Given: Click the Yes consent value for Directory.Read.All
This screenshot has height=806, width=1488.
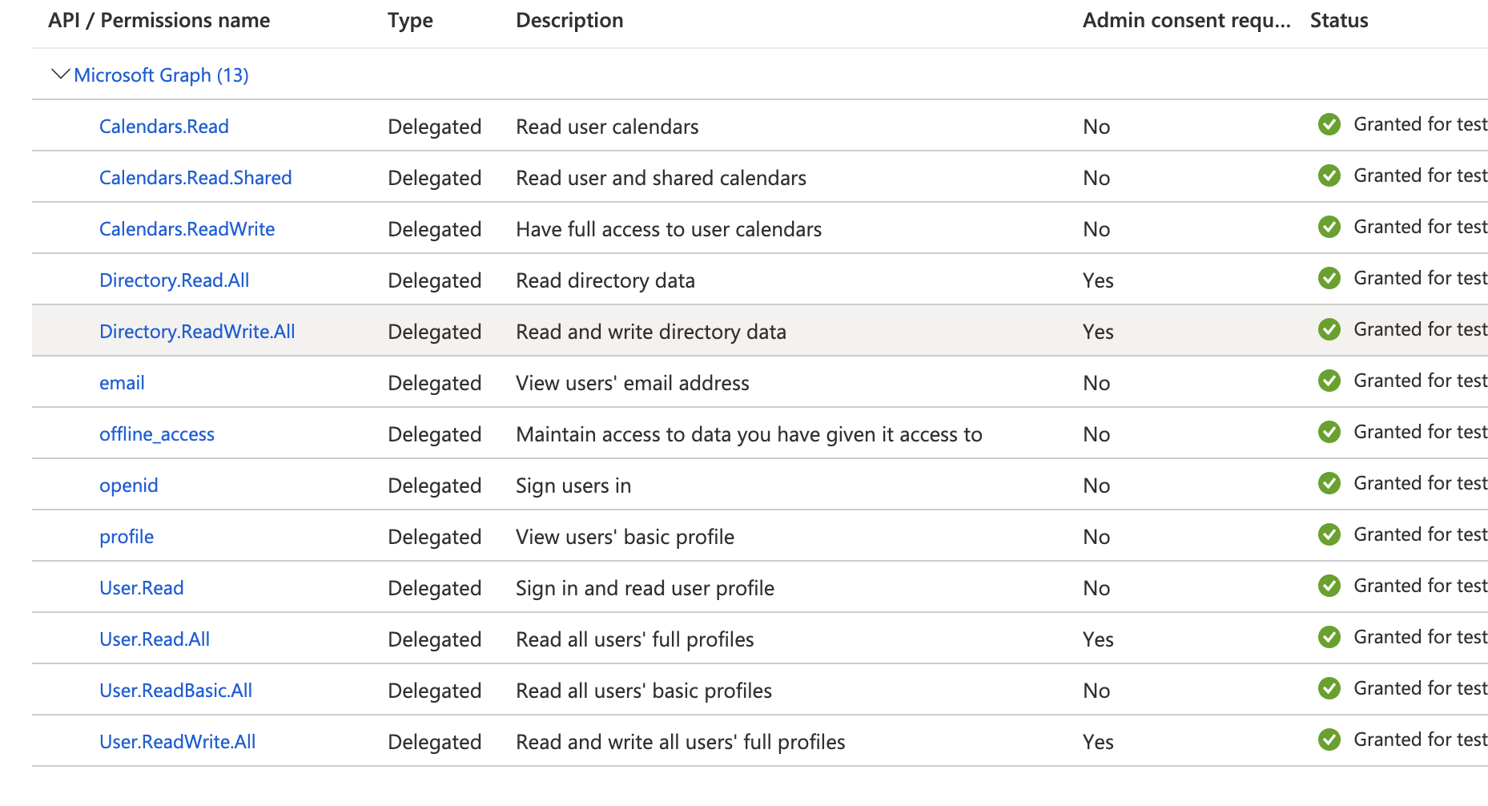Looking at the screenshot, I should [1098, 280].
